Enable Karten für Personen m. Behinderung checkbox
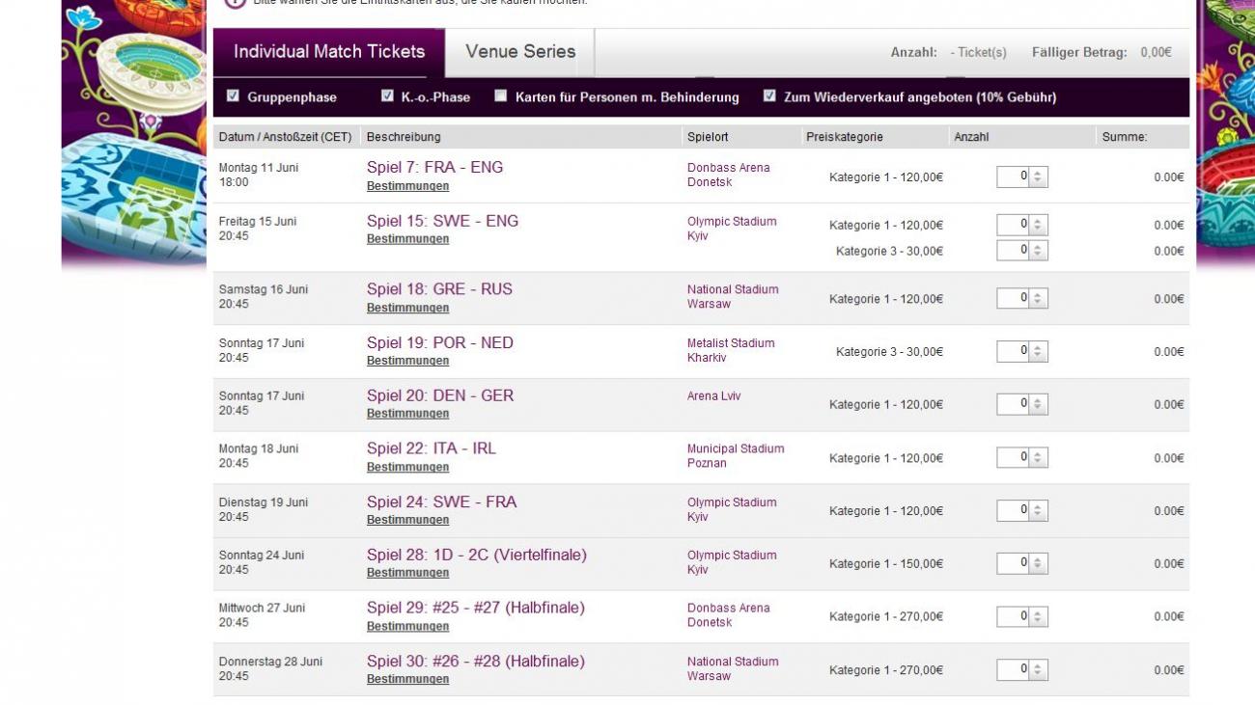Viewport: 1255px width, 705px height. [x=501, y=96]
